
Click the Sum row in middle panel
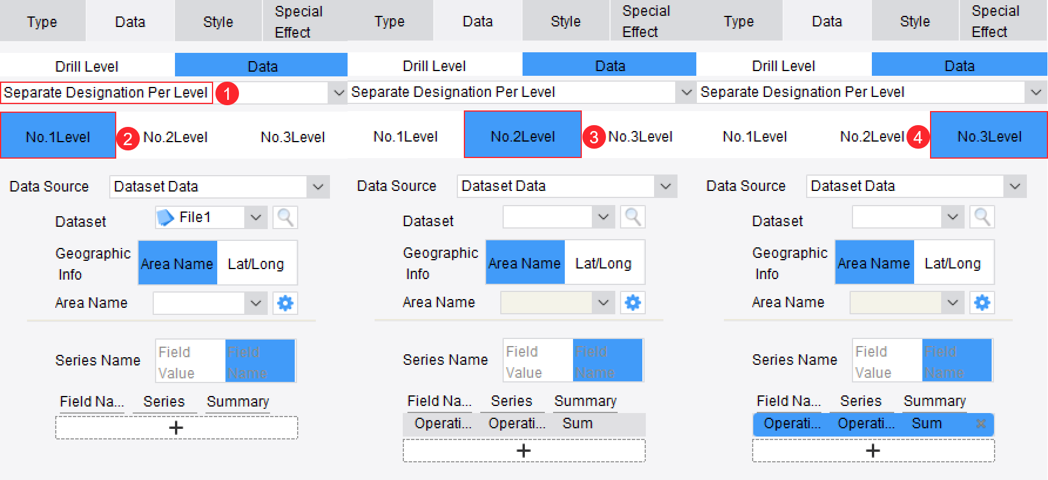[524, 424]
